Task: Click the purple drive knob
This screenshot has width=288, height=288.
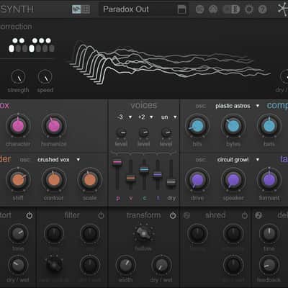Action: pyautogui.click(x=197, y=180)
